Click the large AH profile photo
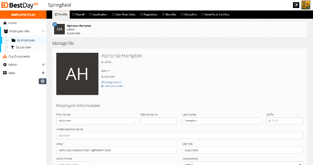The height and width of the screenshot is (165, 313). coord(77,74)
